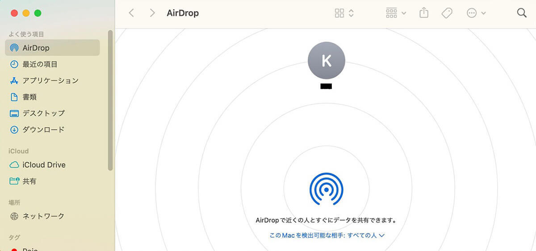Go back with the left chevron
Screen dimensions: 536x251
point(131,13)
